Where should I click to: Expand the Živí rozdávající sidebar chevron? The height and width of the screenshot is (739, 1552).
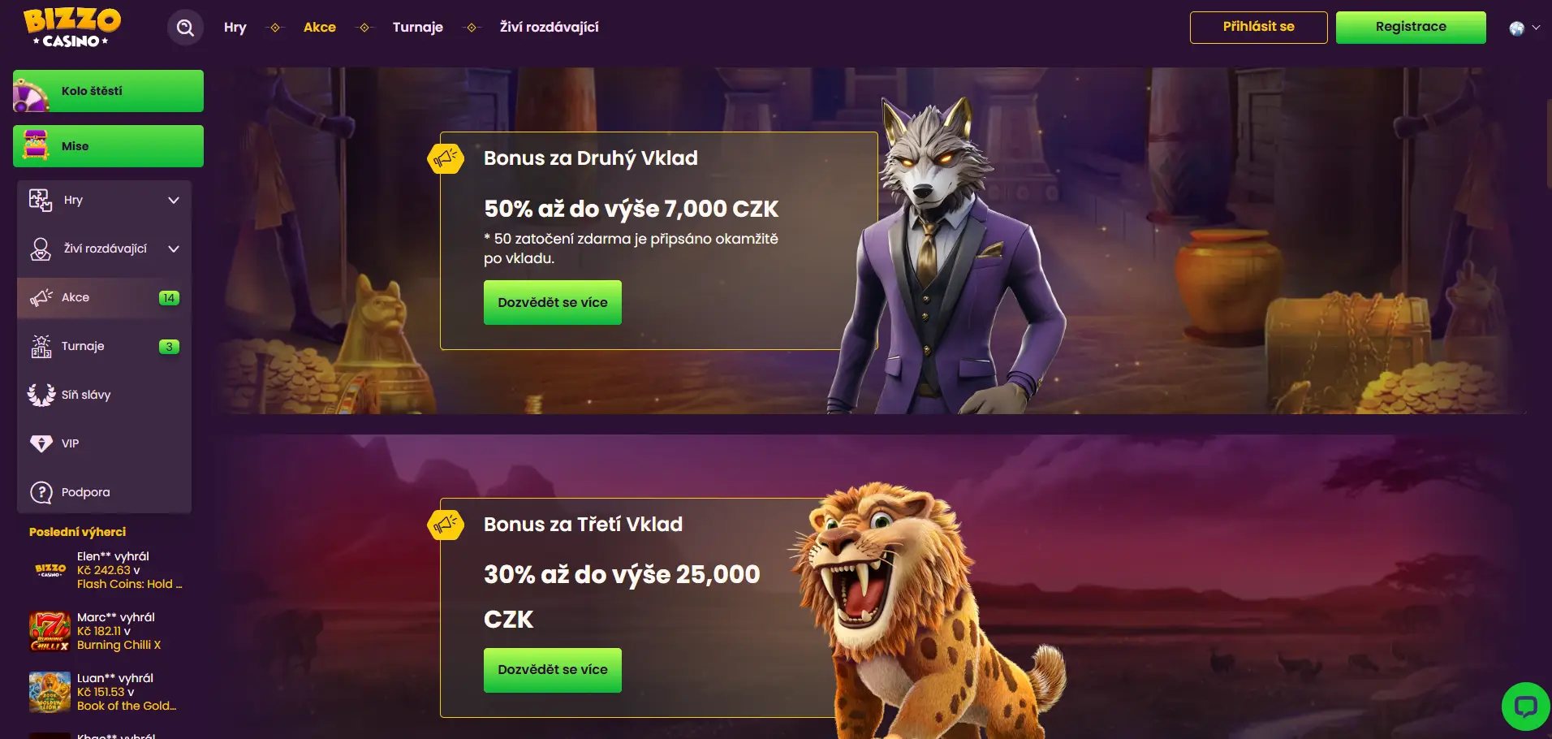173,248
